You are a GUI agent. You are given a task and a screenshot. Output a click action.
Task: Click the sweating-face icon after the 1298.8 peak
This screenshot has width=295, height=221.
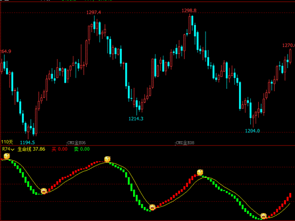pyautogui.click(x=200, y=173)
